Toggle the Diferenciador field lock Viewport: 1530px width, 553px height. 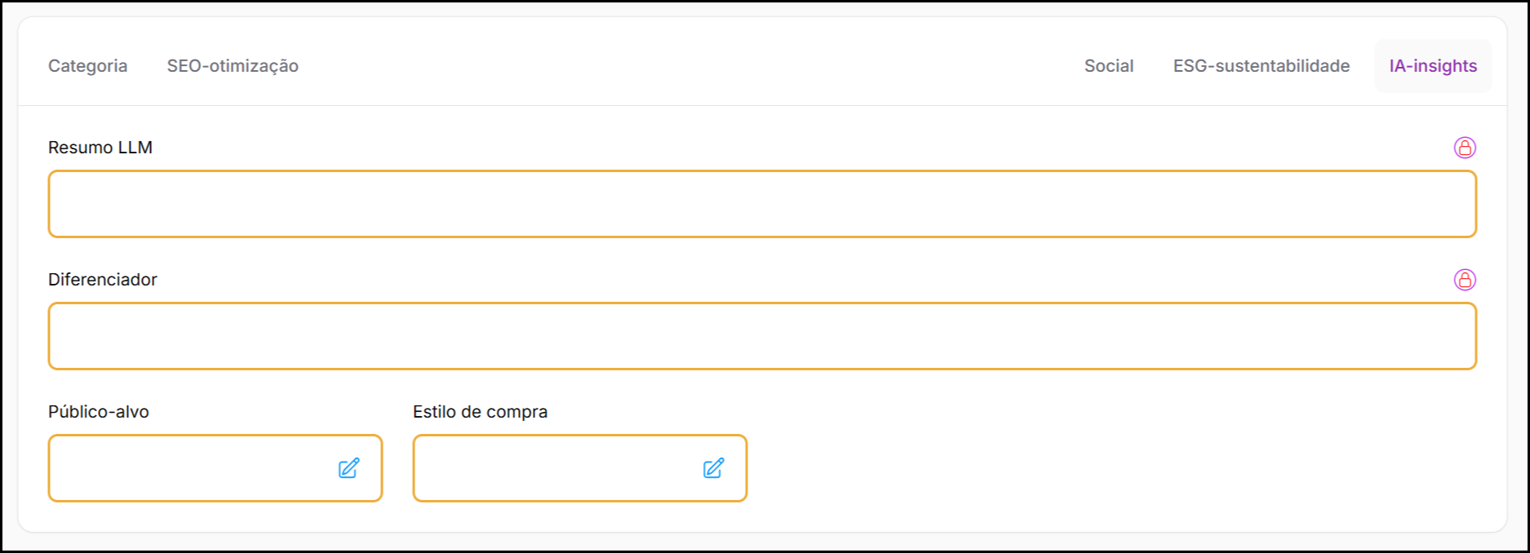pyautogui.click(x=1465, y=280)
